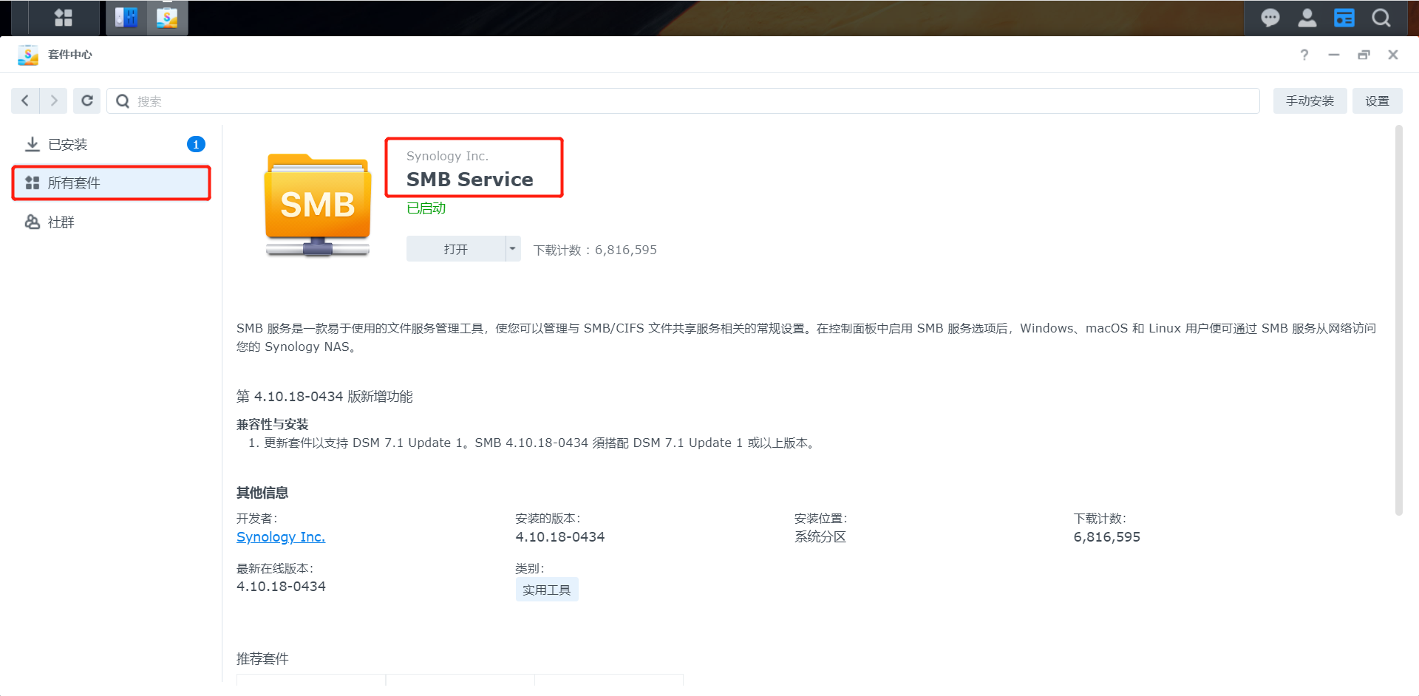Image resolution: width=1419 pixels, height=696 pixels.
Task: Go forward with right arrow button
Action: click(53, 100)
